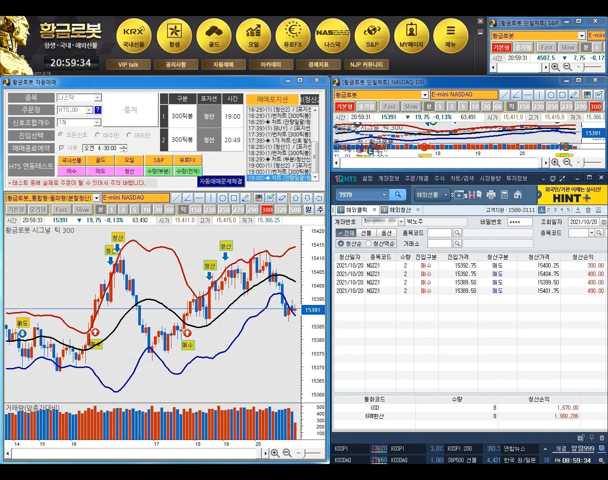Viewport: 608px width, 480px height.
Task: Expand 해외선물 dropdown in 1QHTS toolbar
Action: point(445,195)
